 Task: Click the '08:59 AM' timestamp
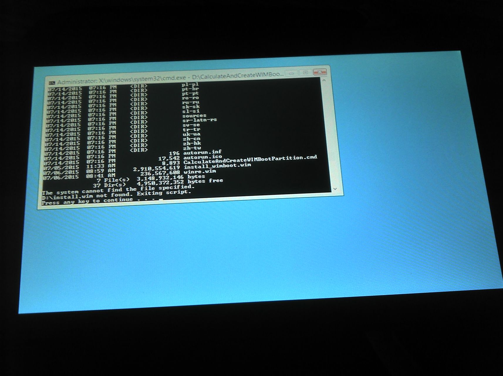100,171
